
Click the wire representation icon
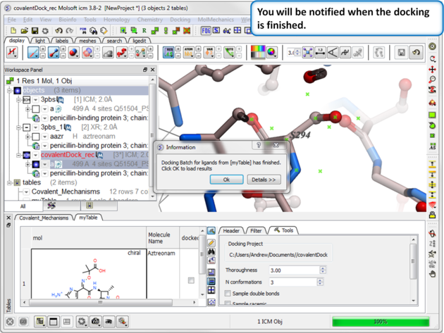pos(33,53)
